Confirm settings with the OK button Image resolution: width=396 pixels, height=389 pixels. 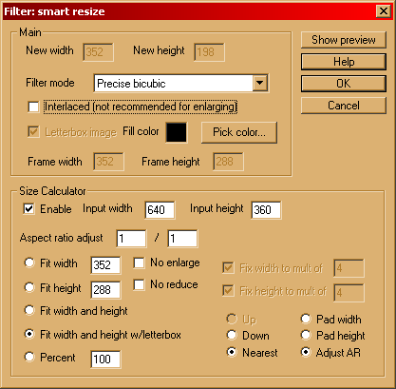coord(344,84)
